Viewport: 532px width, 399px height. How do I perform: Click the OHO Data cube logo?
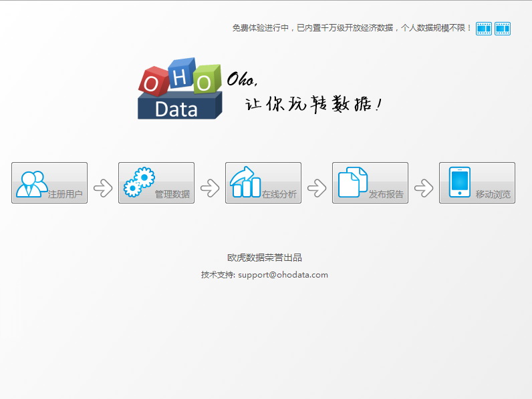click(x=180, y=88)
